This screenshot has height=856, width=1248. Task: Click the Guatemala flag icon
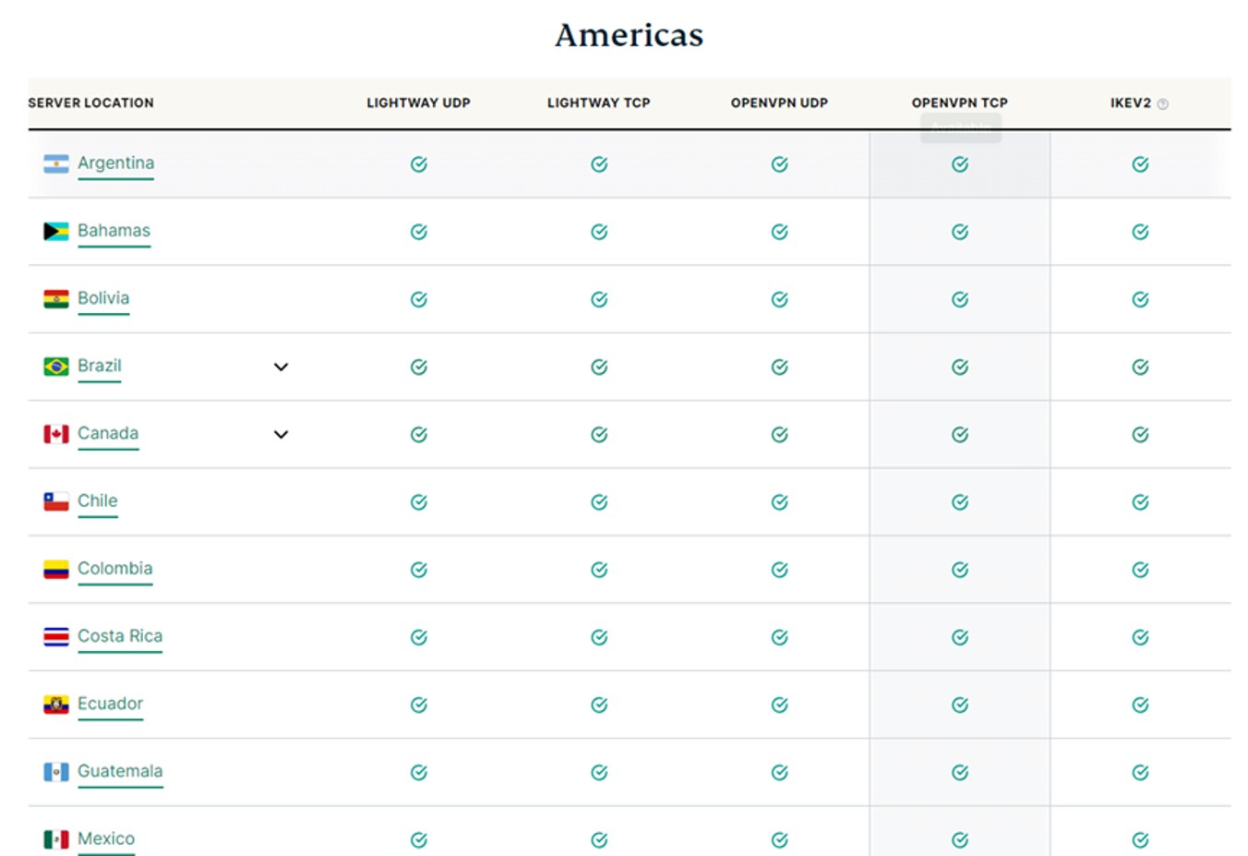tap(56, 771)
